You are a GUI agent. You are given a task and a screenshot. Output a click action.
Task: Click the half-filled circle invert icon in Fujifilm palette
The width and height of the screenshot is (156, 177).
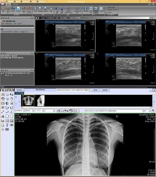pos(7,103)
